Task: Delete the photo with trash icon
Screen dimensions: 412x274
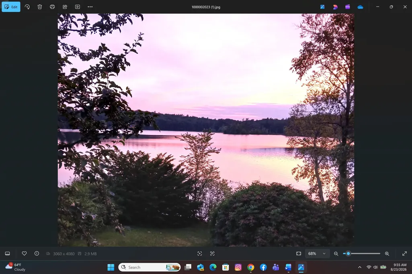Action: (x=40, y=7)
